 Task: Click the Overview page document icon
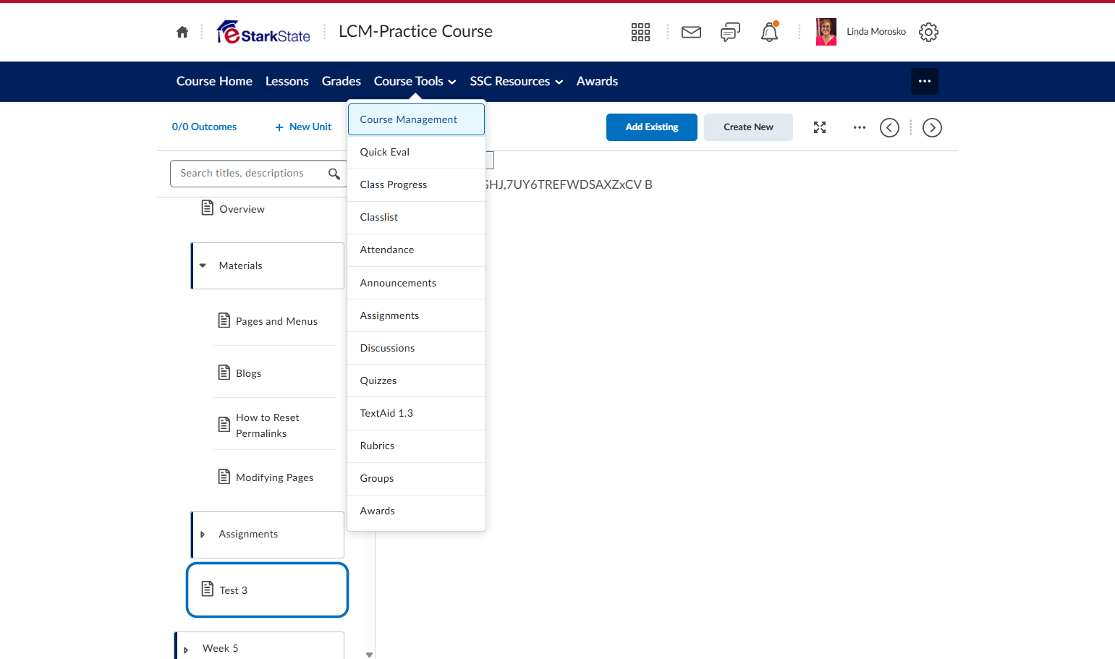point(207,208)
